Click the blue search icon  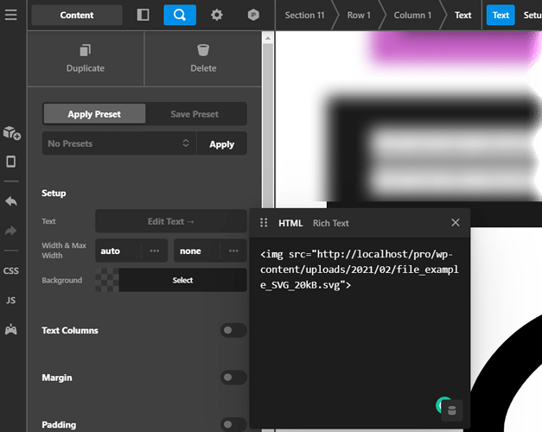click(x=180, y=16)
